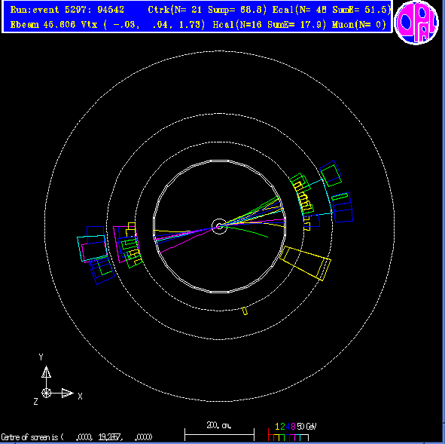Click the Z axis circle symbol
The height and width of the screenshot is (444, 445).
click(46, 393)
